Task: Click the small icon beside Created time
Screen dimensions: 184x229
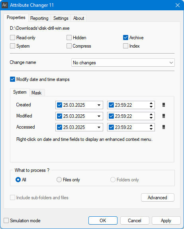Action: pyautogui.click(x=164, y=105)
